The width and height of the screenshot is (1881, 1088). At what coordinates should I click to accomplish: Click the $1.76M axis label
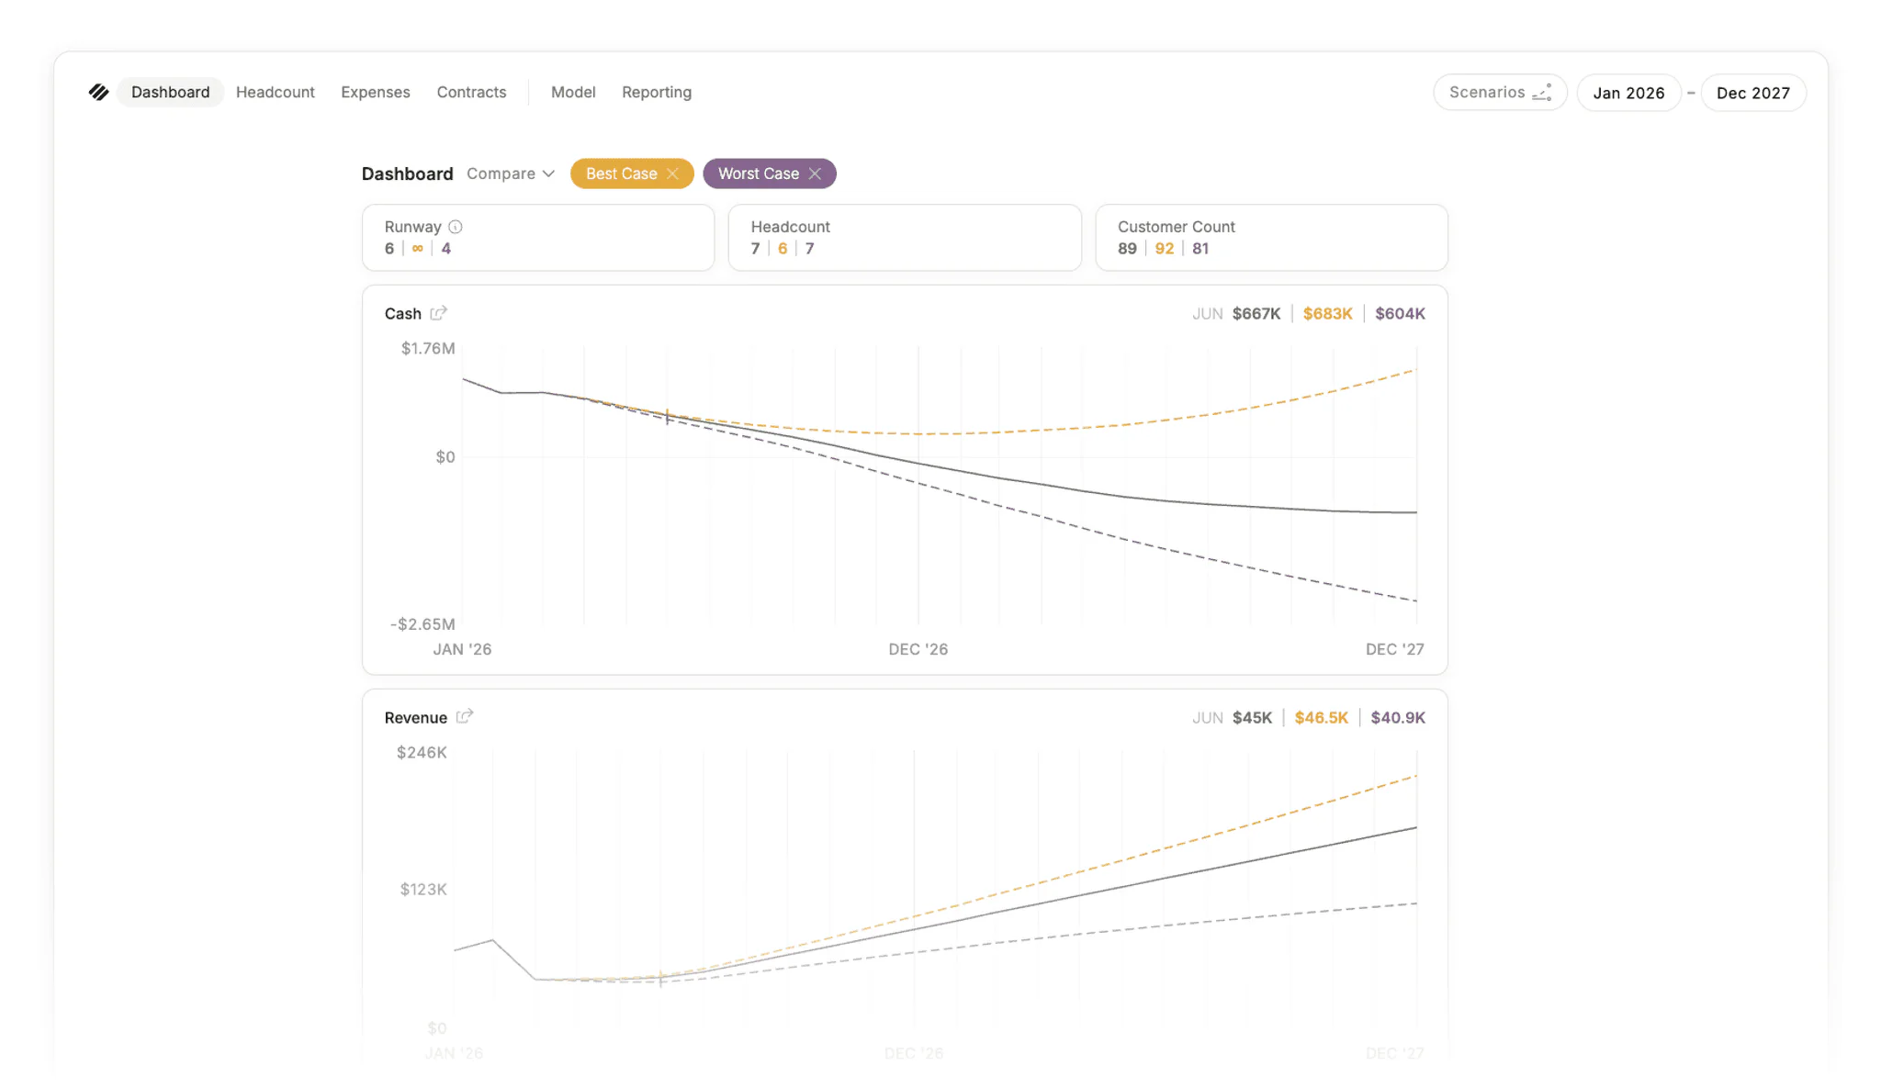coord(428,348)
